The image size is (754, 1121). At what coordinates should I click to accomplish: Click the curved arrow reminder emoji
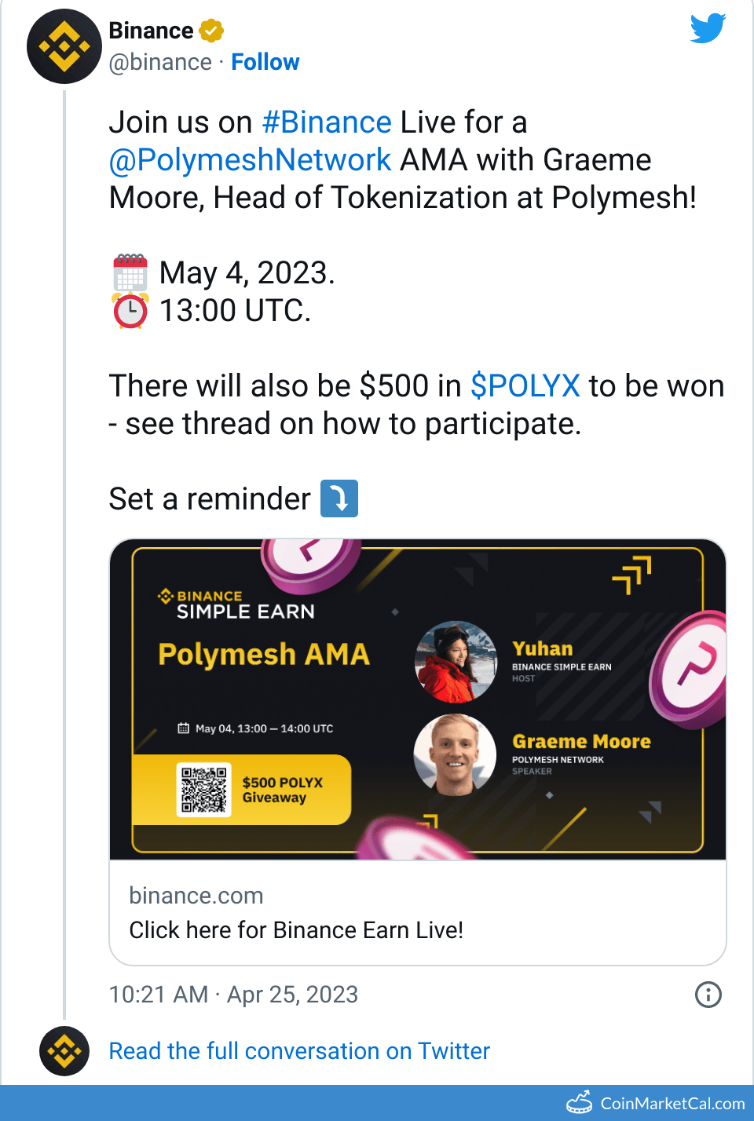[339, 498]
